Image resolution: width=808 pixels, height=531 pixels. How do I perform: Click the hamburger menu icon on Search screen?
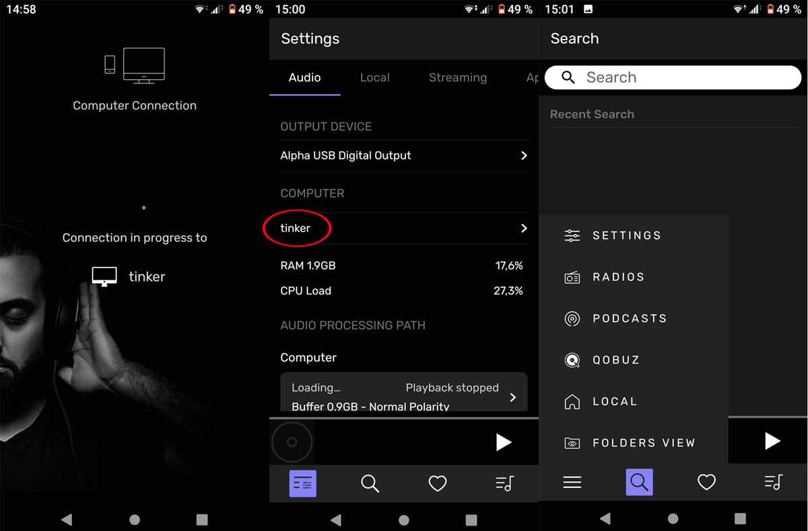pos(572,483)
